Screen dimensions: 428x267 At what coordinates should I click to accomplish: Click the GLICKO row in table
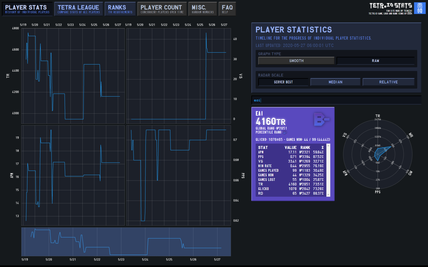(x=291, y=189)
